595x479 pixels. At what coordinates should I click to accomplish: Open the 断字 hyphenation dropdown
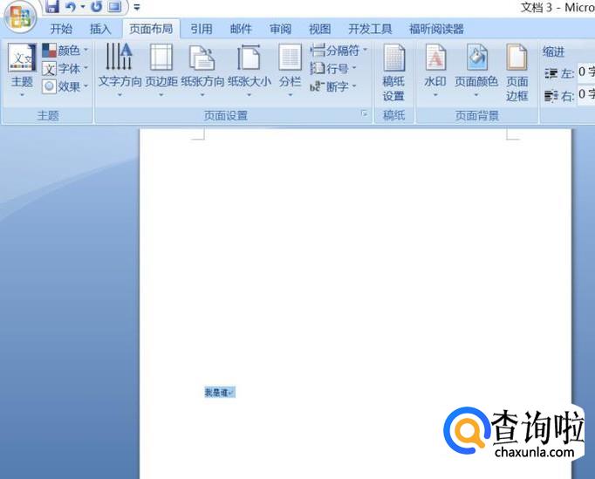(x=333, y=86)
